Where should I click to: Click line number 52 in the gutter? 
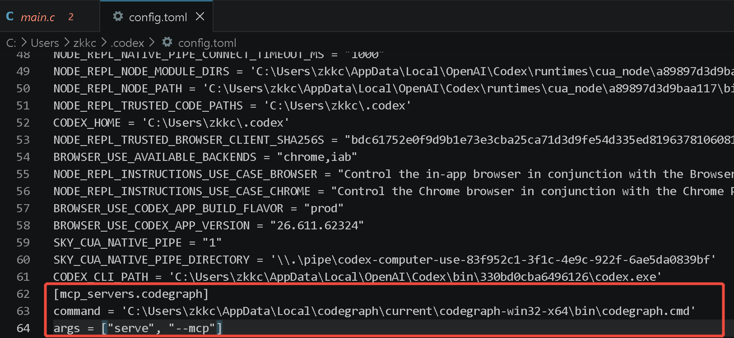coord(23,123)
